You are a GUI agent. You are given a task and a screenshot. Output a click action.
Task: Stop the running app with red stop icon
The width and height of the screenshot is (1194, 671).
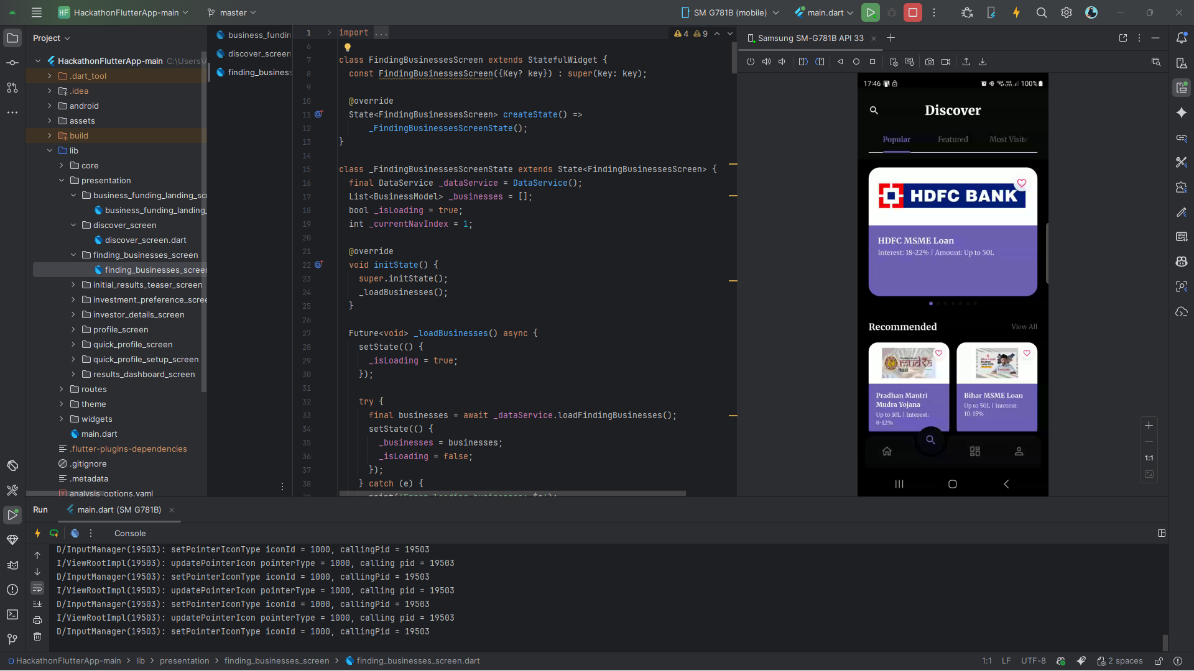[912, 12]
